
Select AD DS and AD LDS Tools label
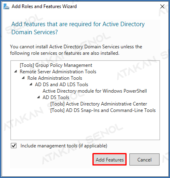[x=61, y=85]
